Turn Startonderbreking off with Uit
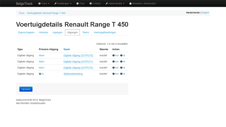Viewport: 226px width, 127px height. click(123, 74)
